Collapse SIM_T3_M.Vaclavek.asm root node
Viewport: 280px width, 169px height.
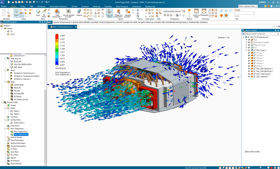(244, 37)
